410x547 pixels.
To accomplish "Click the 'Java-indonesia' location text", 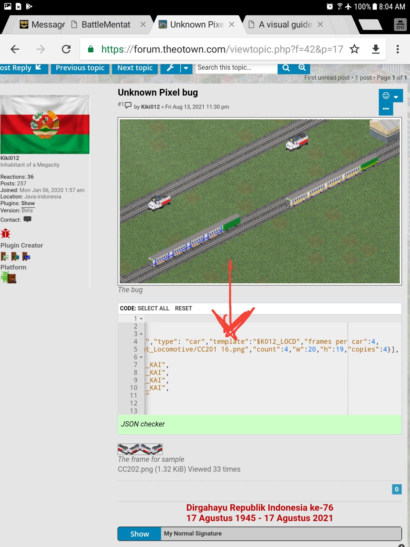I will tap(43, 197).
